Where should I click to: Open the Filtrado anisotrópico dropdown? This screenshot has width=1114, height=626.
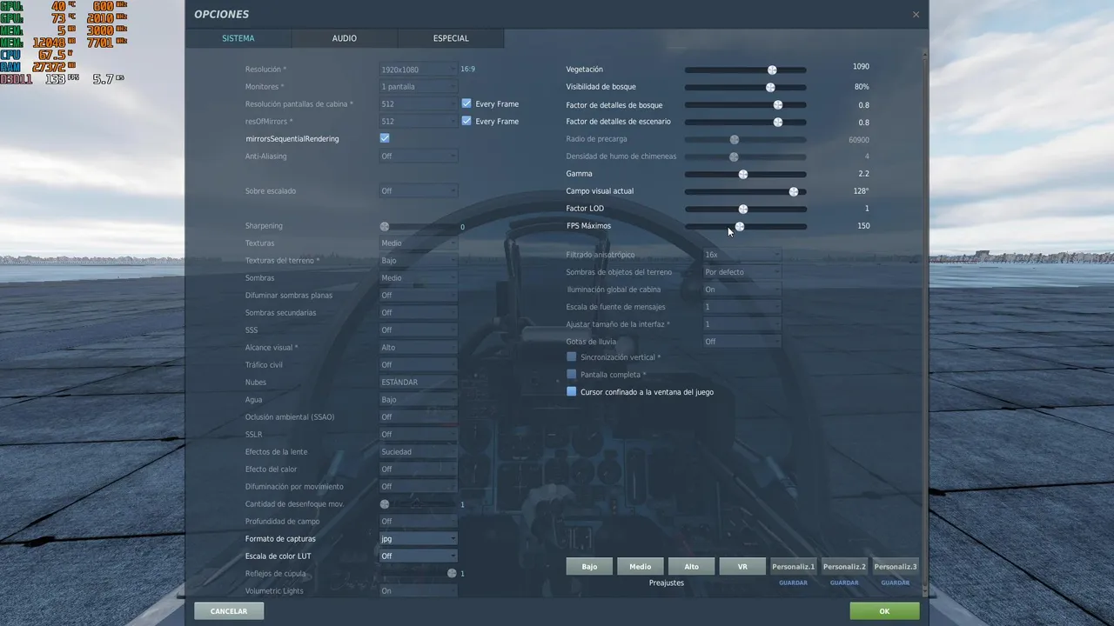click(742, 255)
